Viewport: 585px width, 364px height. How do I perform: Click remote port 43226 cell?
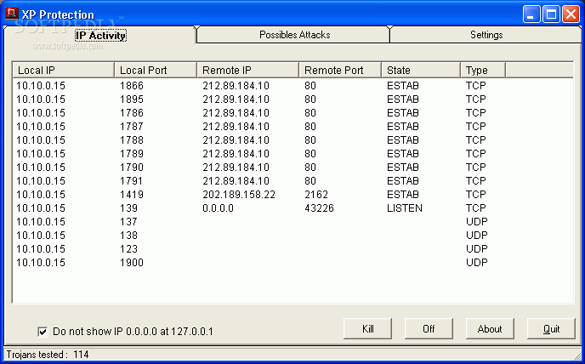tap(319, 208)
